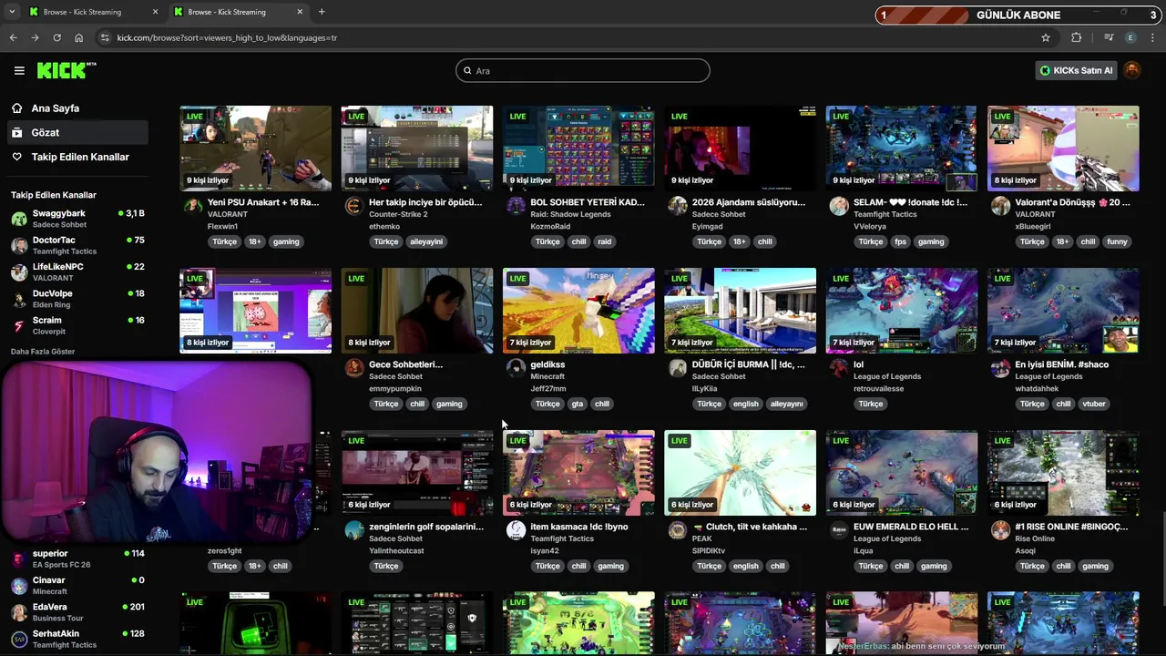This screenshot has height=656, width=1166.
Task: Click en iyisi BENİM. #shaco stream title
Action: (x=1061, y=364)
